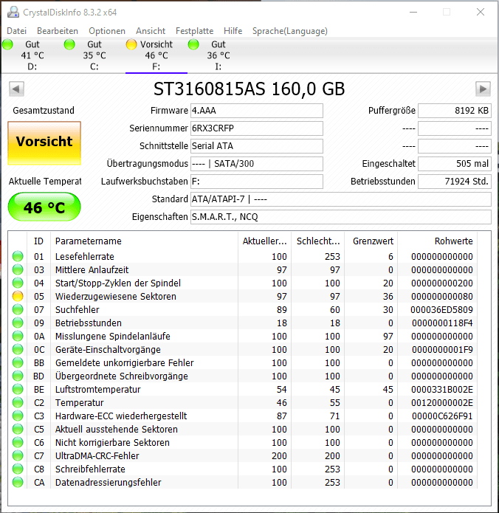This screenshot has width=499, height=513.
Task: Go to next disk with right arrow
Action: pyautogui.click(x=483, y=89)
